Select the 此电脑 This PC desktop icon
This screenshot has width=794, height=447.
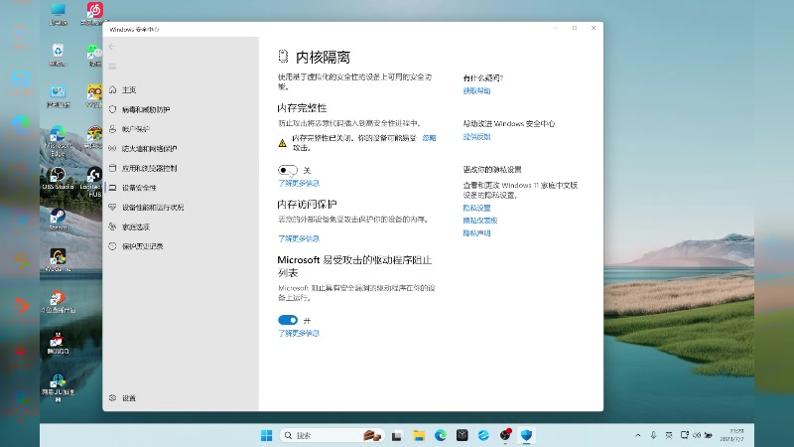[58, 14]
